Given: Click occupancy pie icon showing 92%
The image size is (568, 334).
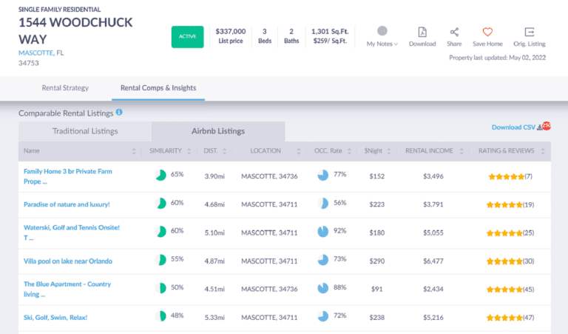Looking at the screenshot, I should [x=322, y=232].
